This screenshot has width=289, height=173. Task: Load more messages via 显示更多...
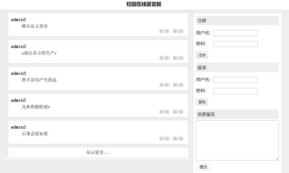98,152
